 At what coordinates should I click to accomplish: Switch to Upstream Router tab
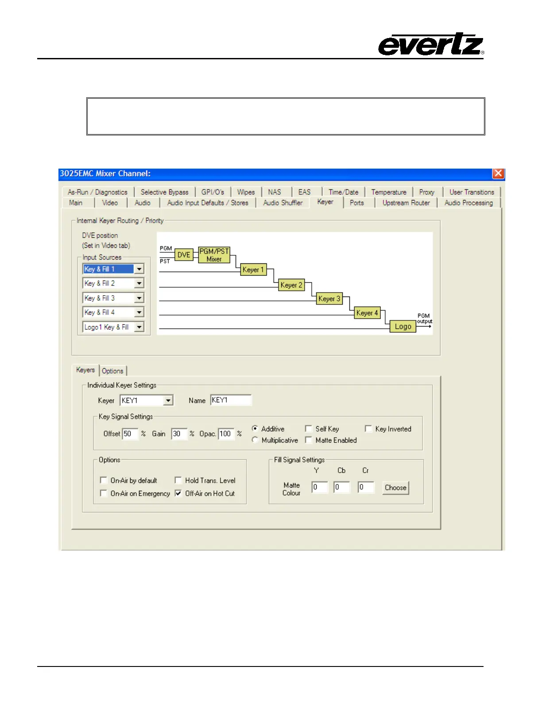[x=406, y=203]
